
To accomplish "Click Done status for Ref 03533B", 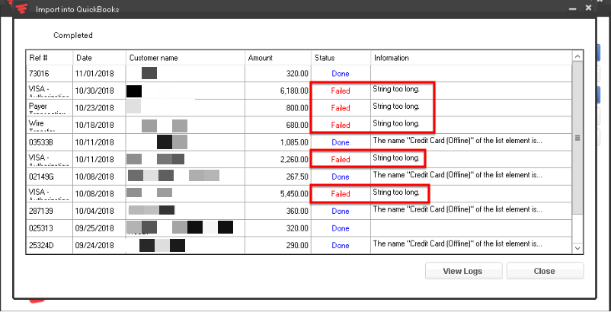I will point(341,142).
